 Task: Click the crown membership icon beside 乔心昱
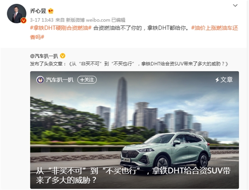click(51, 11)
